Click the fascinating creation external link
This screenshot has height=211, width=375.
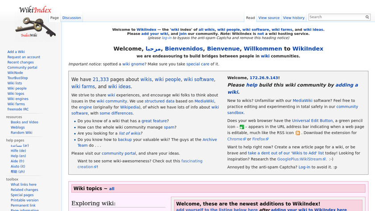pos(192,161)
